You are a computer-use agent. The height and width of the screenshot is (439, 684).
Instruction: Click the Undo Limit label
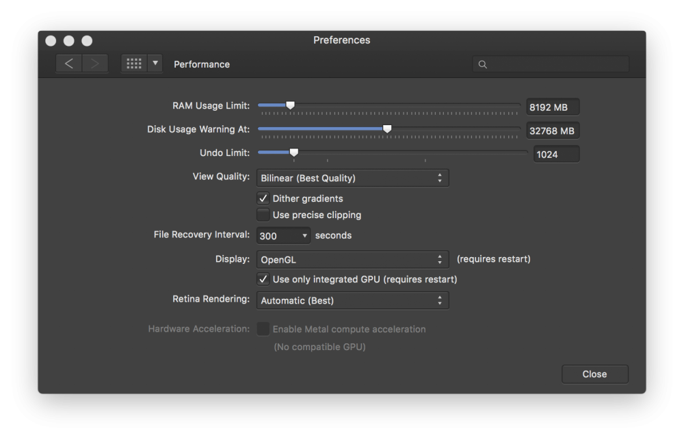[224, 152]
